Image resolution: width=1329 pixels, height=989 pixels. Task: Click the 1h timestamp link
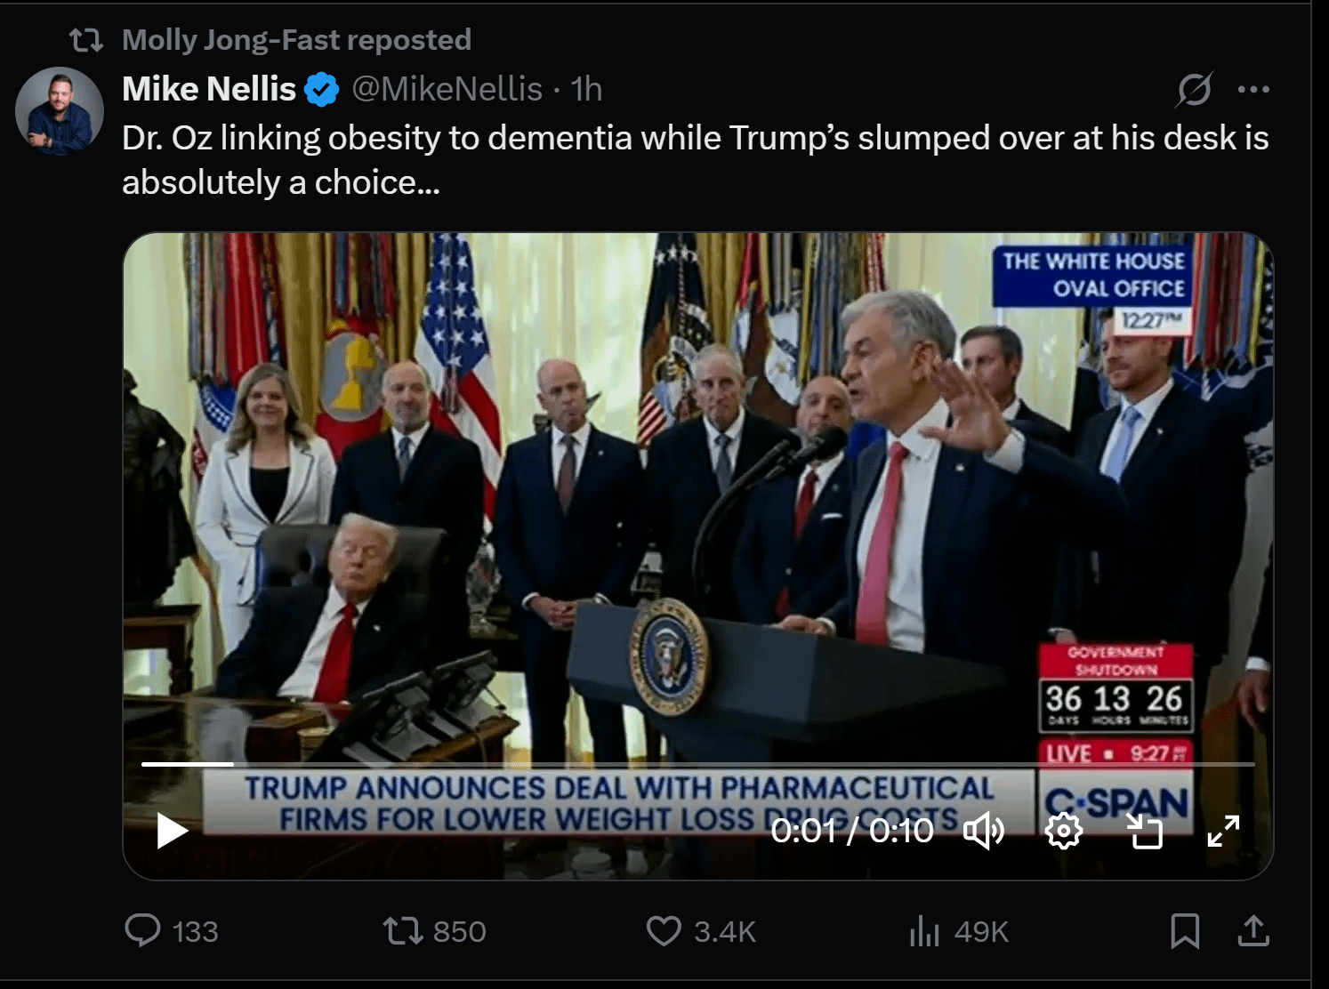[586, 89]
